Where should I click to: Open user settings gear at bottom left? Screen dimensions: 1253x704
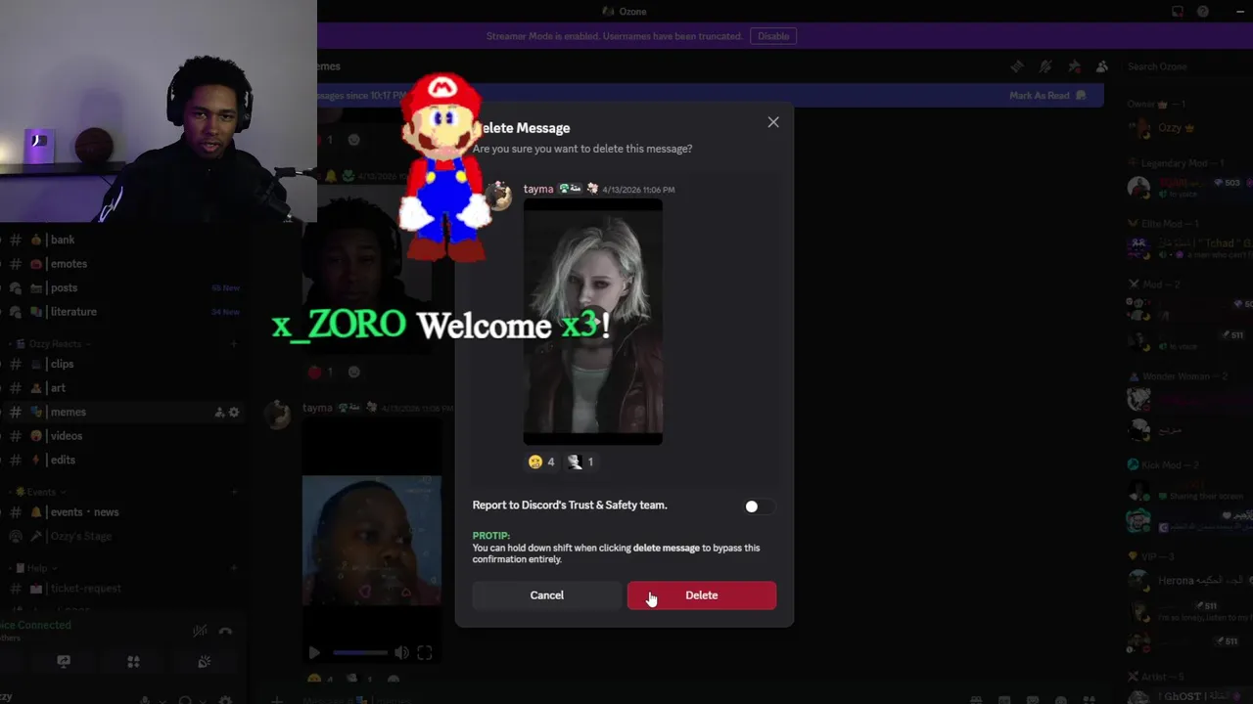225,700
